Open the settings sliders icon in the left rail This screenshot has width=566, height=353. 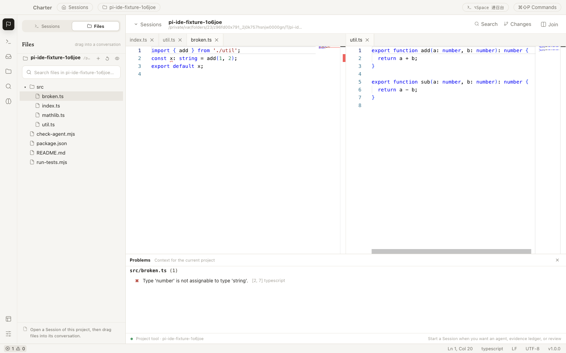8,334
